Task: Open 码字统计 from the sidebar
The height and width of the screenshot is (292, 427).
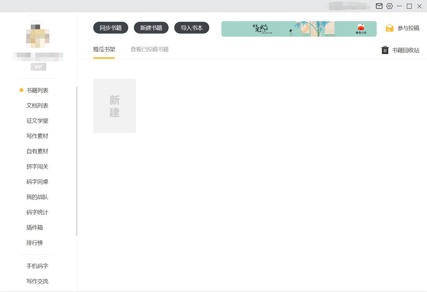Action: point(37,212)
